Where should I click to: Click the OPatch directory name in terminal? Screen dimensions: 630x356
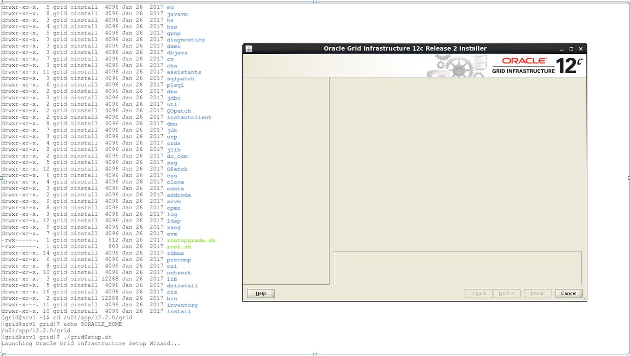[x=177, y=169]
